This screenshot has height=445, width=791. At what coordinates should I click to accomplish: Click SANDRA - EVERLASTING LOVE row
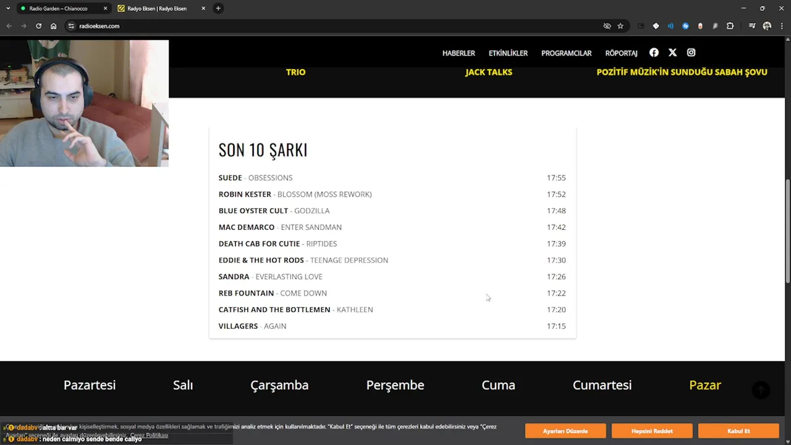[392, 276]
